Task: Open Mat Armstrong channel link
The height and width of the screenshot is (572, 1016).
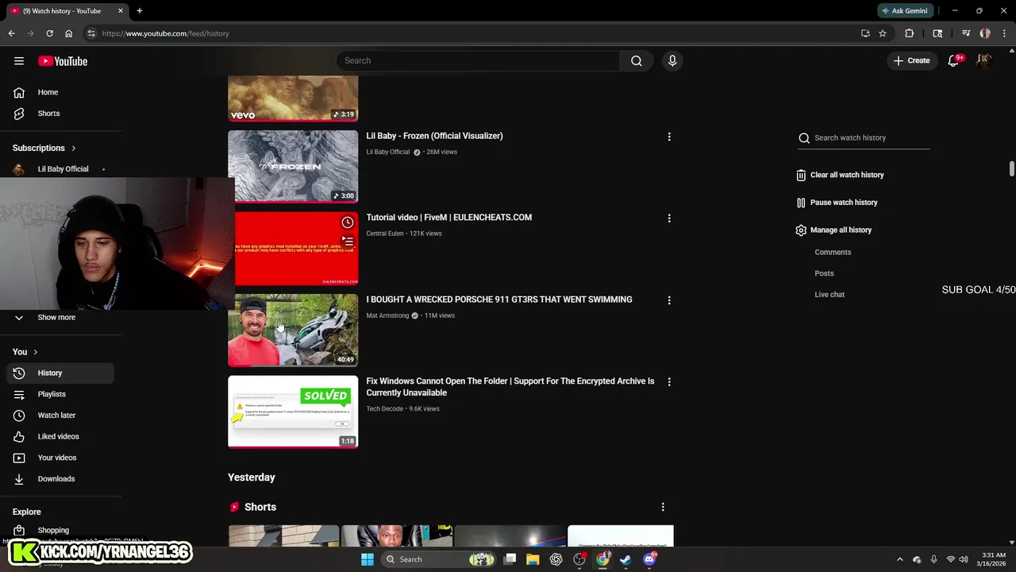Action: [387, 315]
